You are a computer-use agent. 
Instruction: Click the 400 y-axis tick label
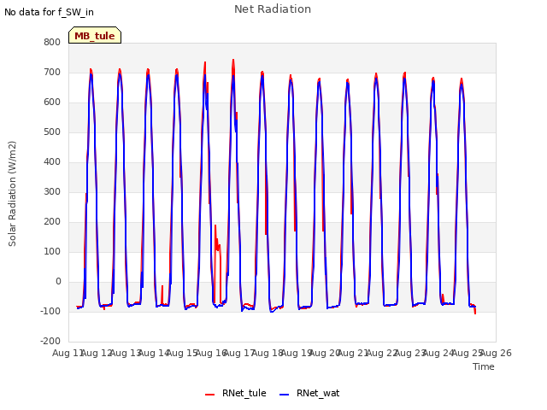pos(52,161)
